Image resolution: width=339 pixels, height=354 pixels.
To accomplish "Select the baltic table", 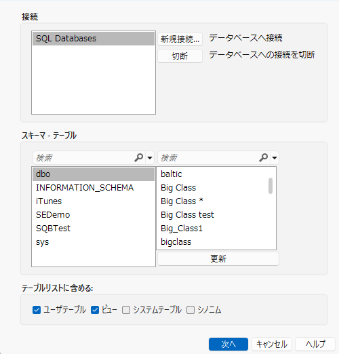I will pyautogui.click(x=212, y=174).
